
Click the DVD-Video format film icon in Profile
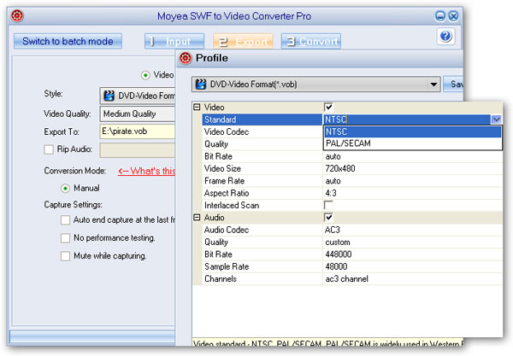point(201,85)
